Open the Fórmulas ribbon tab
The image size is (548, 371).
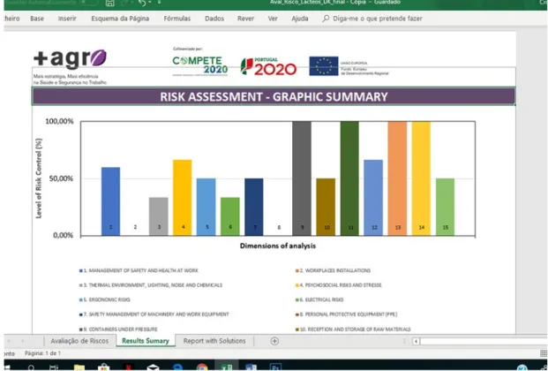click(x=177, y=19)
